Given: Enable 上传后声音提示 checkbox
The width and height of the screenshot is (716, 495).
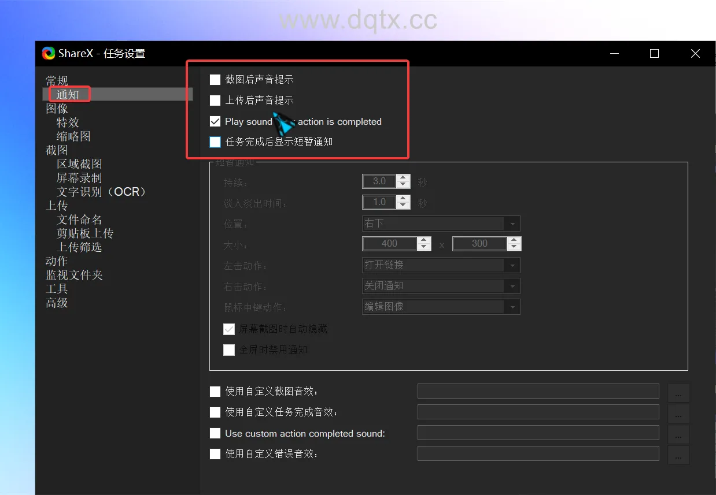Looking at the screenshot, I should (215, 101).
